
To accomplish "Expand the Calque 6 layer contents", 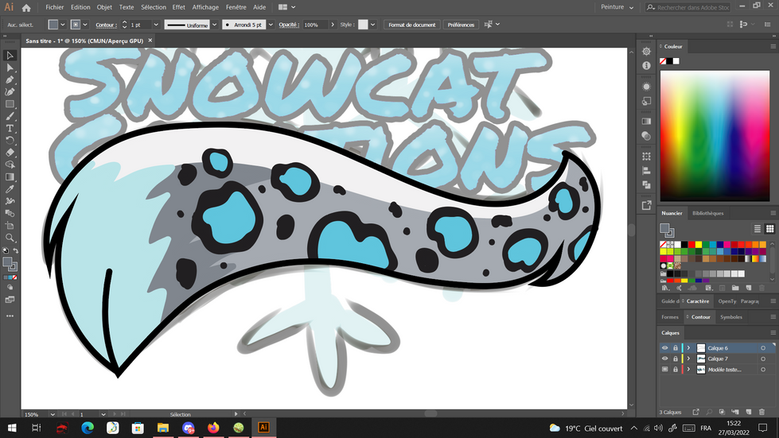I will tap(688, 348).
